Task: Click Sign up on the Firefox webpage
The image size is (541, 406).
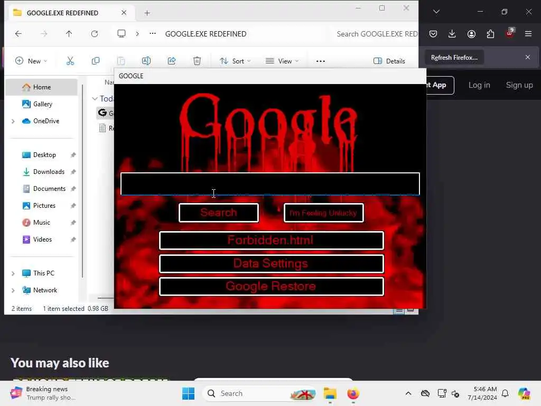Action: 519,85
